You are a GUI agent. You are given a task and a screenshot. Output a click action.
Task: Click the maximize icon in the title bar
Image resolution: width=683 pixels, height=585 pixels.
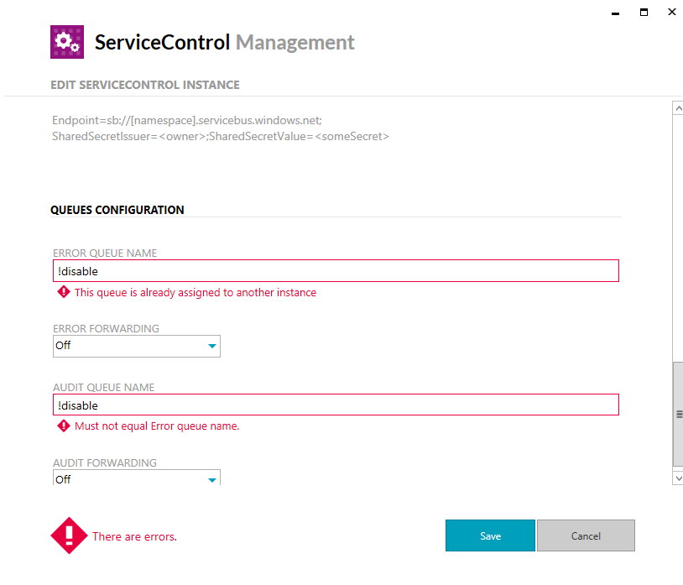[643, 12]
